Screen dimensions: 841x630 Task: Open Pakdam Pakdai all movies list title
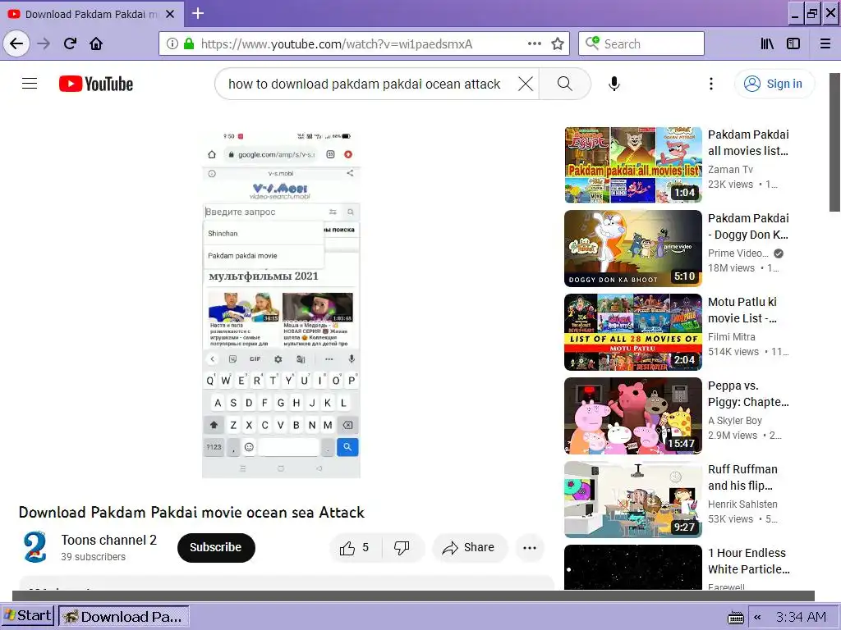coord(748,143)
